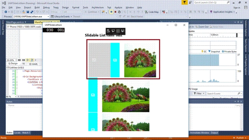The width and height of the screenshot is (249, 140).
Task: Click the Lifecycle Events icon
Action: coord(52,16)
